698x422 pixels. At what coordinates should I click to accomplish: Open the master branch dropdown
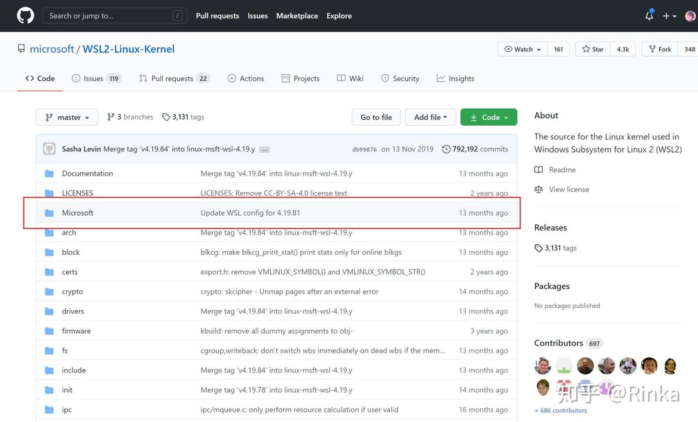pyautogui.click(x=67, y=117)
